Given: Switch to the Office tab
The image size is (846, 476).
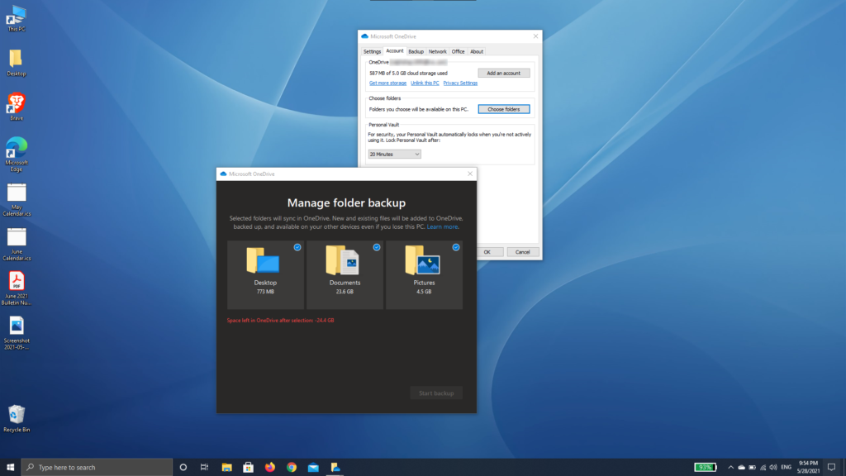Looking at the screenshot, I should pyautogui.click(x=458, y=52).
